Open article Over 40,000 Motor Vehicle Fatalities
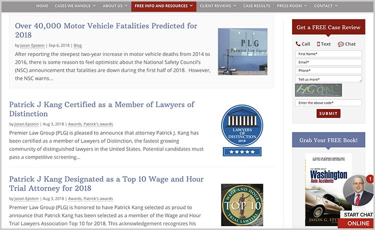This screenshot has height=230, width=375. (x=106, y=30)
